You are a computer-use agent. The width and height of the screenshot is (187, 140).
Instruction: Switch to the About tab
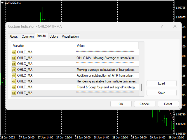14,36
